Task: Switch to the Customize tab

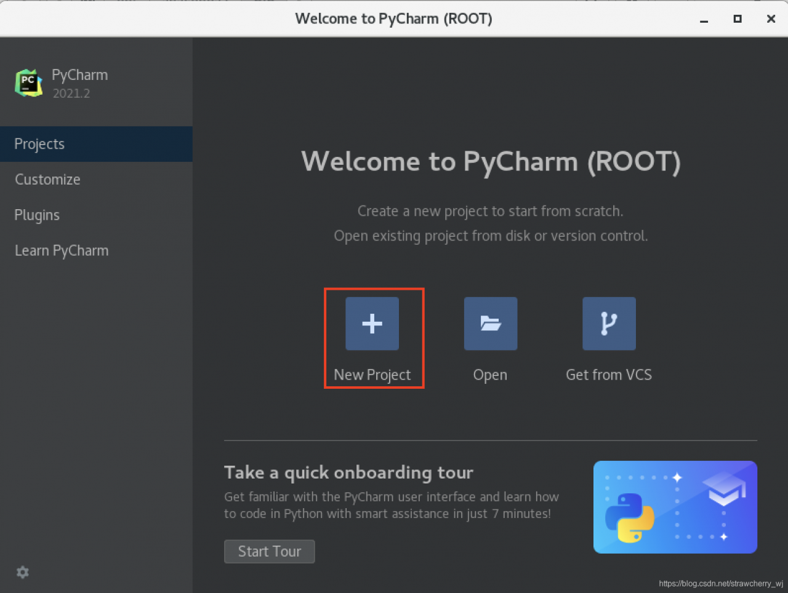Action: coord(96,180)
